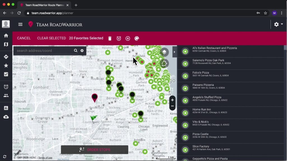Select Vito & Nick's name text
The image size is (287, 161).
(200, 122)
